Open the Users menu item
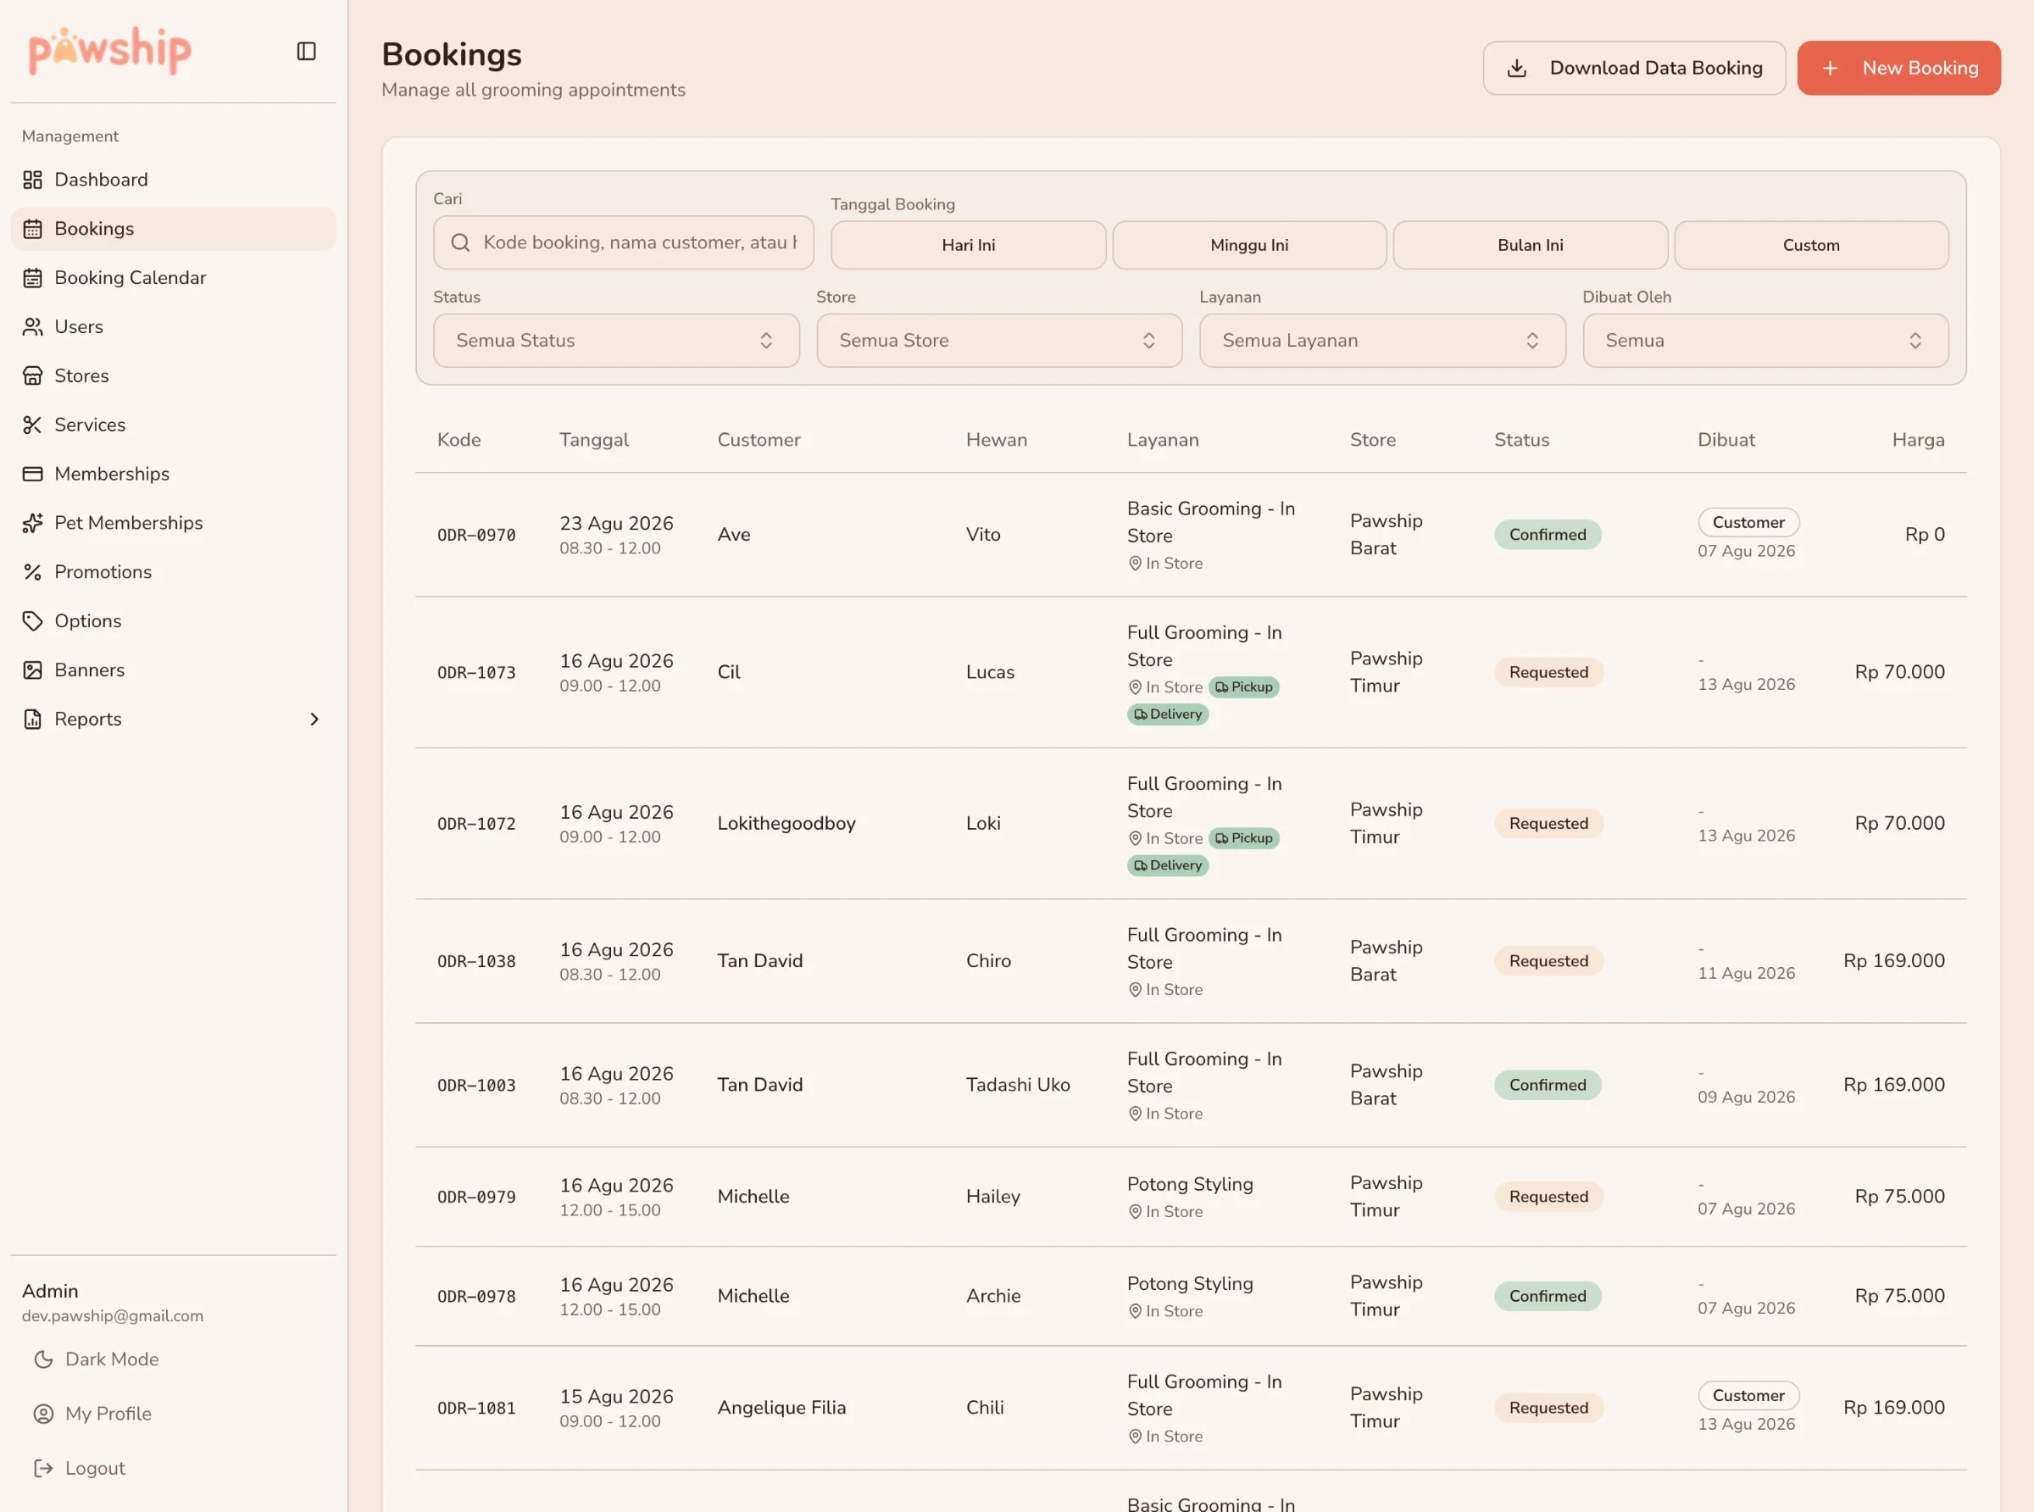The height and width of the screenshot is (1512, 2034). (174, 327)
